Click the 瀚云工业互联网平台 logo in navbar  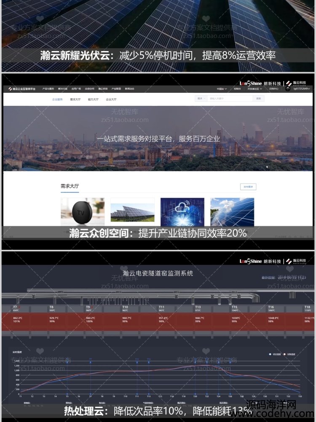tap(22, 89)
